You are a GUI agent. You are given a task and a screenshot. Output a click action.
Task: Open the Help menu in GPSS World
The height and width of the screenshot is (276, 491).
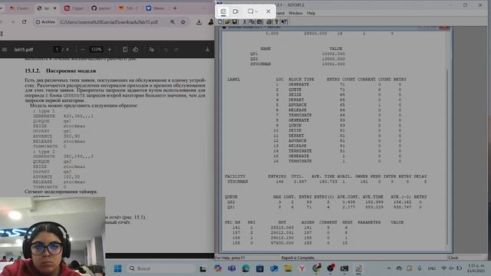[311, 13]
